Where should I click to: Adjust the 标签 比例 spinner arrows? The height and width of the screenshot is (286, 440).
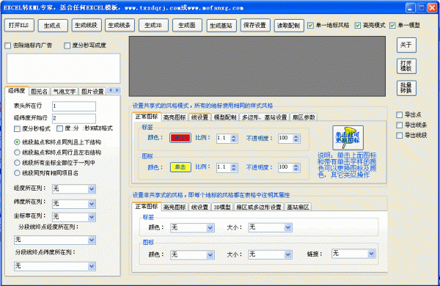click(233, 138)
